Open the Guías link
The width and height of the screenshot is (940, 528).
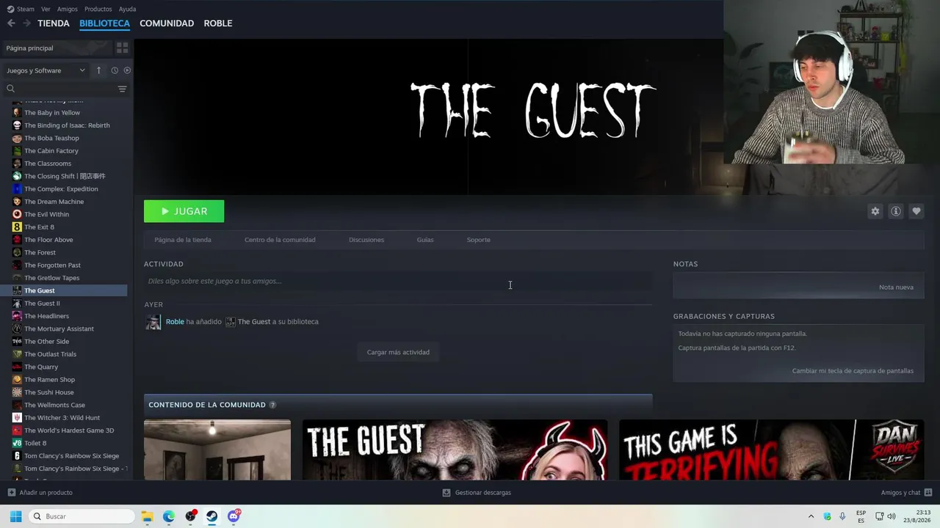pyautogui.click(x=425, y=240)
